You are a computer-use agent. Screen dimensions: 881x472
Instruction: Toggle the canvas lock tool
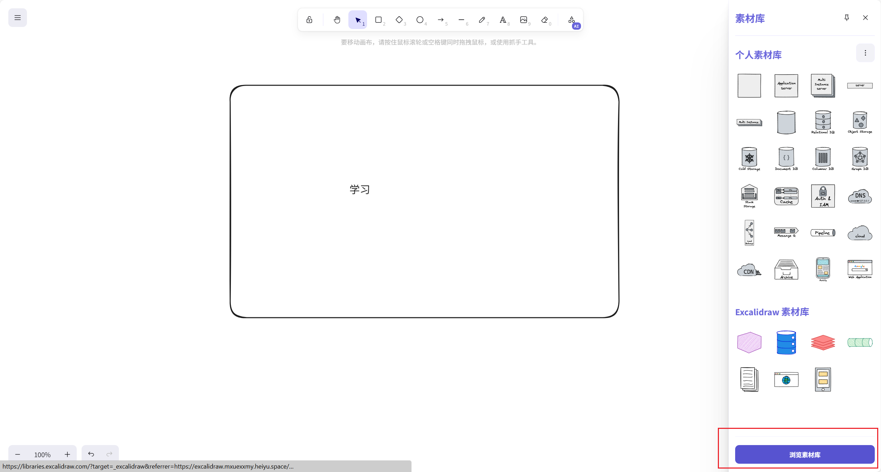[309, 20]
